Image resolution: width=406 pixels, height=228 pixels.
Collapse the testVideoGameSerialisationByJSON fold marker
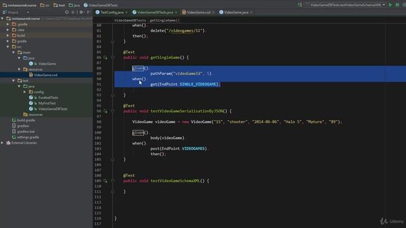click(x=112, y=111)
